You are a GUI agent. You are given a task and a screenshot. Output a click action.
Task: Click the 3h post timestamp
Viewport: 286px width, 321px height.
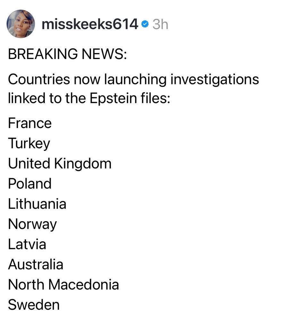click(x=160, y=24)
